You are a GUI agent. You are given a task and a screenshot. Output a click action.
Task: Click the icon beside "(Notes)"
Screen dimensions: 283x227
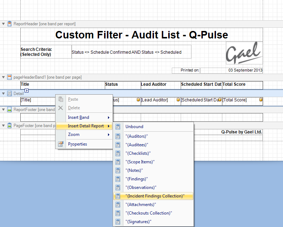click(x=118, y=170)
